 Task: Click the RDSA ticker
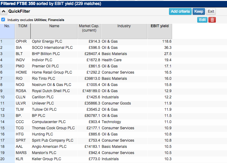pyautogui.click(x=21, y=91)
